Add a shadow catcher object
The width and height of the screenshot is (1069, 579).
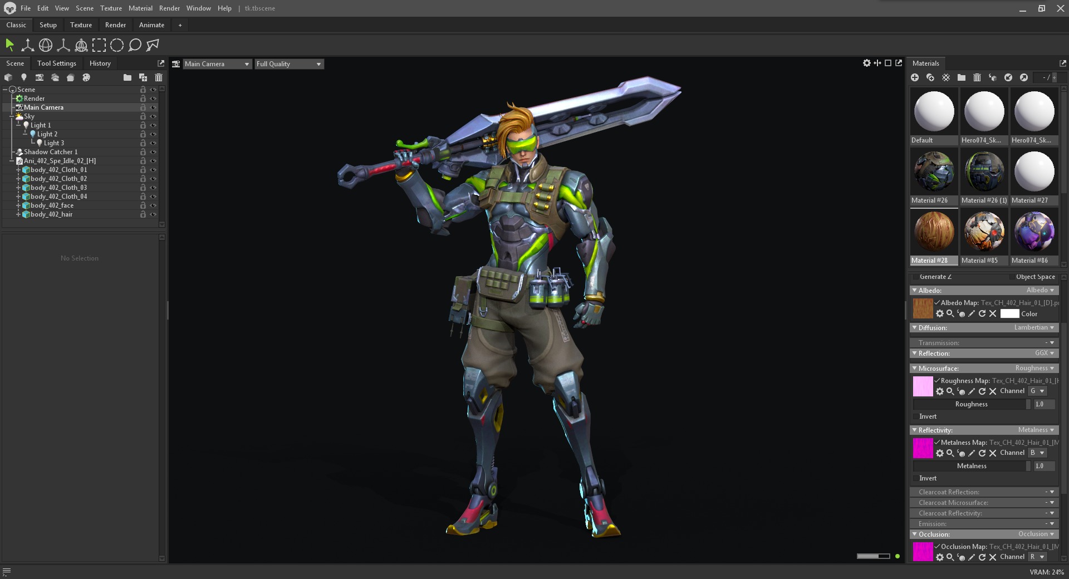[x=71, y=77]
